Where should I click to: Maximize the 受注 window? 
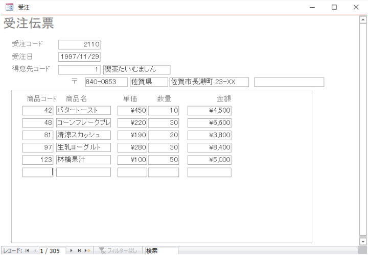[334, 7]
